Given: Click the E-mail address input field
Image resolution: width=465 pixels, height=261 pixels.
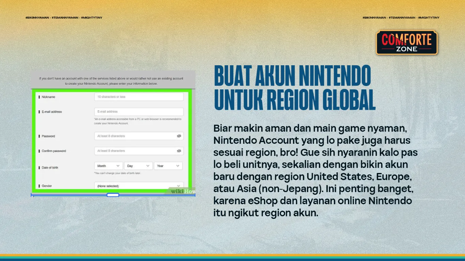Looking at the screenshot, I should click(139, 111).
